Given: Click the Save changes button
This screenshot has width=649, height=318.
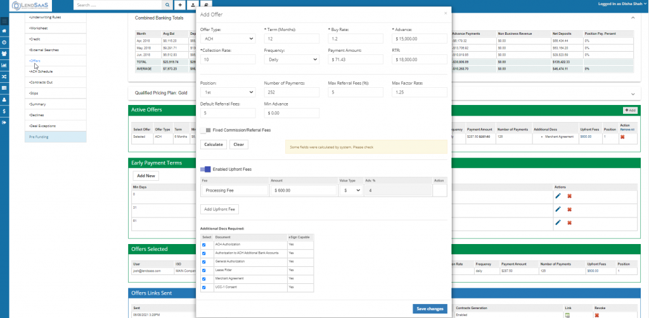Looking at the screenshot, I should 430,309.
